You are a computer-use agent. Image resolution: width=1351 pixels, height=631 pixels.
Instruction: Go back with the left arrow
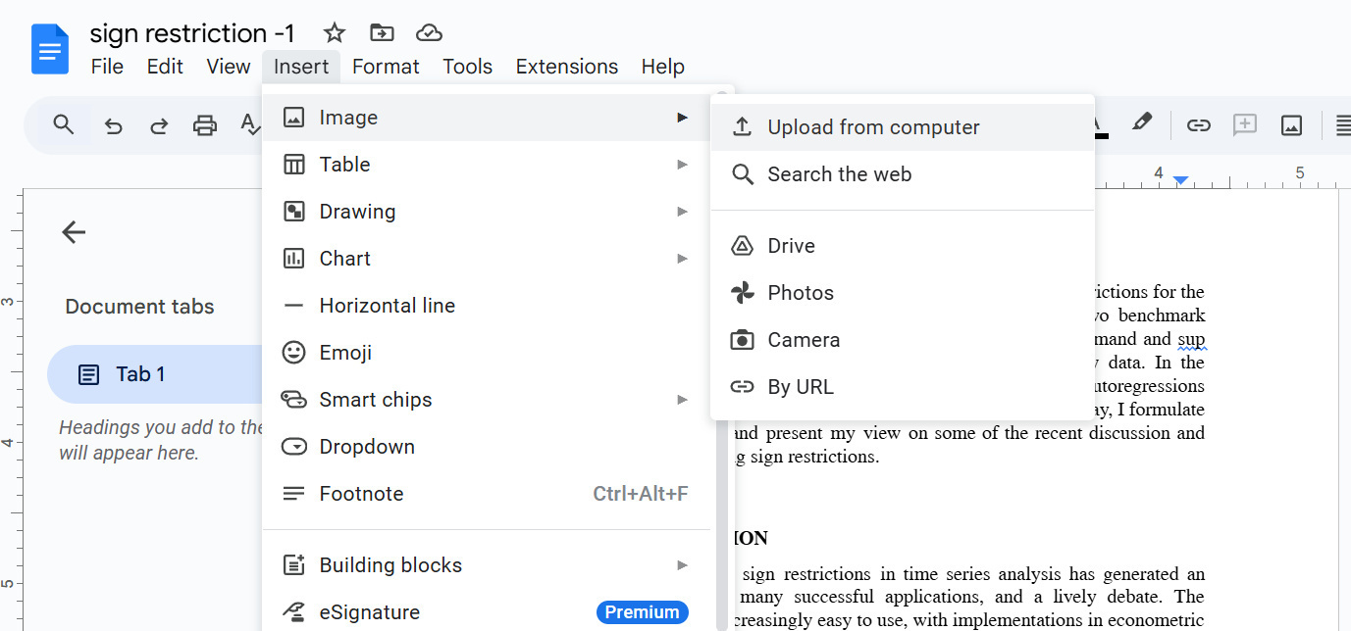[74, 232]
